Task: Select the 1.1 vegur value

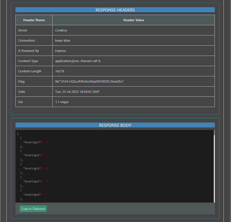Action: pyautogui.click(x=62, y=102)
